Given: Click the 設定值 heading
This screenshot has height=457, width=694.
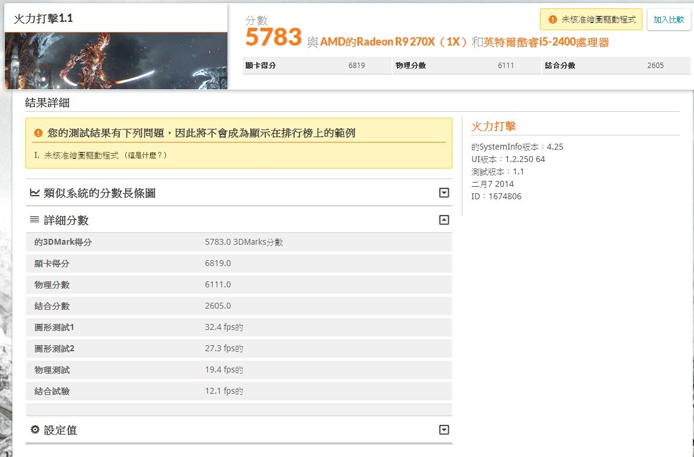Looking at the screenshot, I should [61, 430].
